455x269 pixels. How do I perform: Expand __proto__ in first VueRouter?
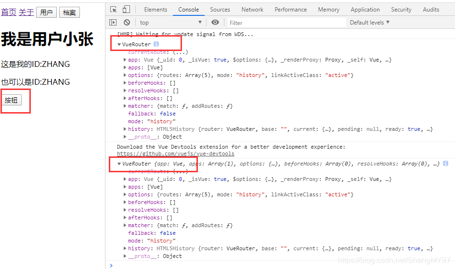pos(125,137)
